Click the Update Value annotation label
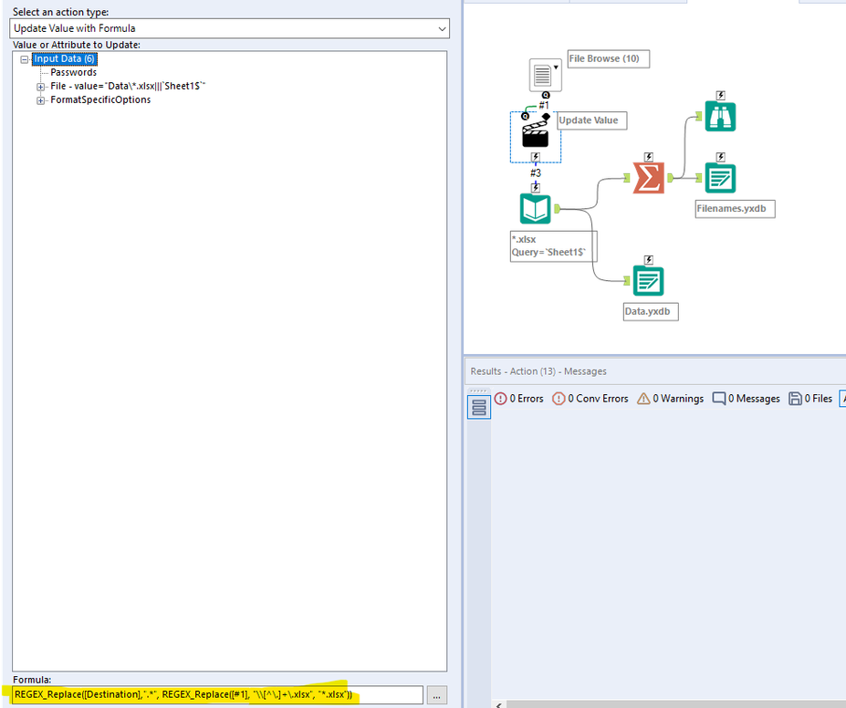 click(592, 120)
